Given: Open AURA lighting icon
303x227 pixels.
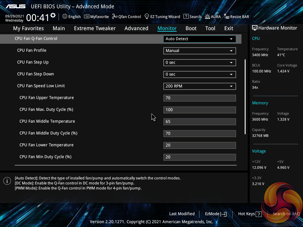Looking at the screenshot, I should [207, 17].
